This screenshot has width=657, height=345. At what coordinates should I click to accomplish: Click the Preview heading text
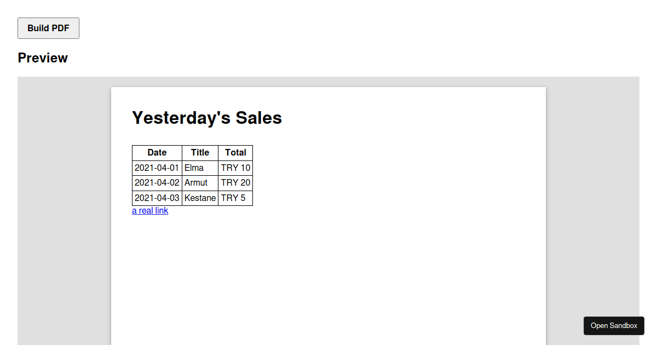[43, 58]
